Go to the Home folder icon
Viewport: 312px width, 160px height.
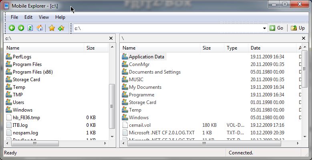(x=40, y=28)
